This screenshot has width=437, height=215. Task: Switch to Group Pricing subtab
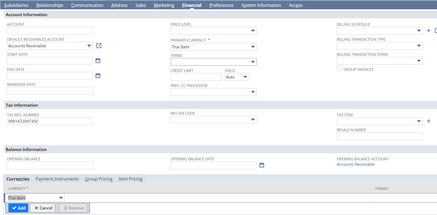tap(99, 179)
